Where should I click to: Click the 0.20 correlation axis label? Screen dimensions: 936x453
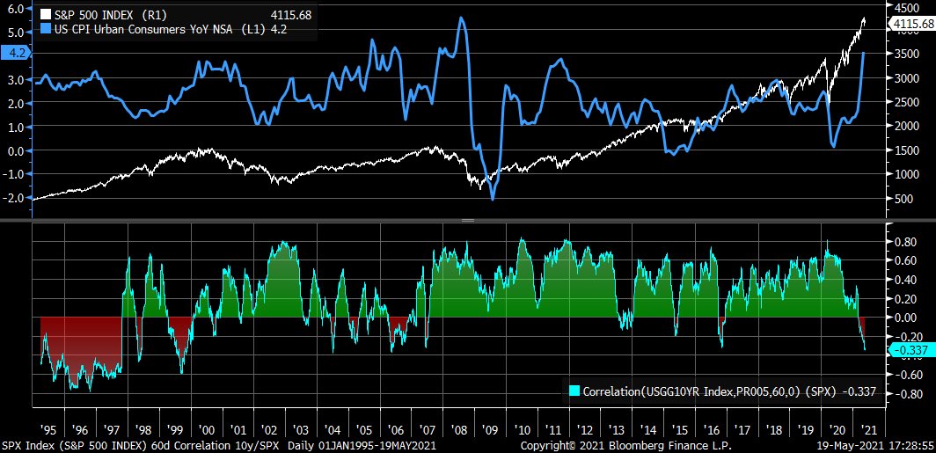(907, 298)
